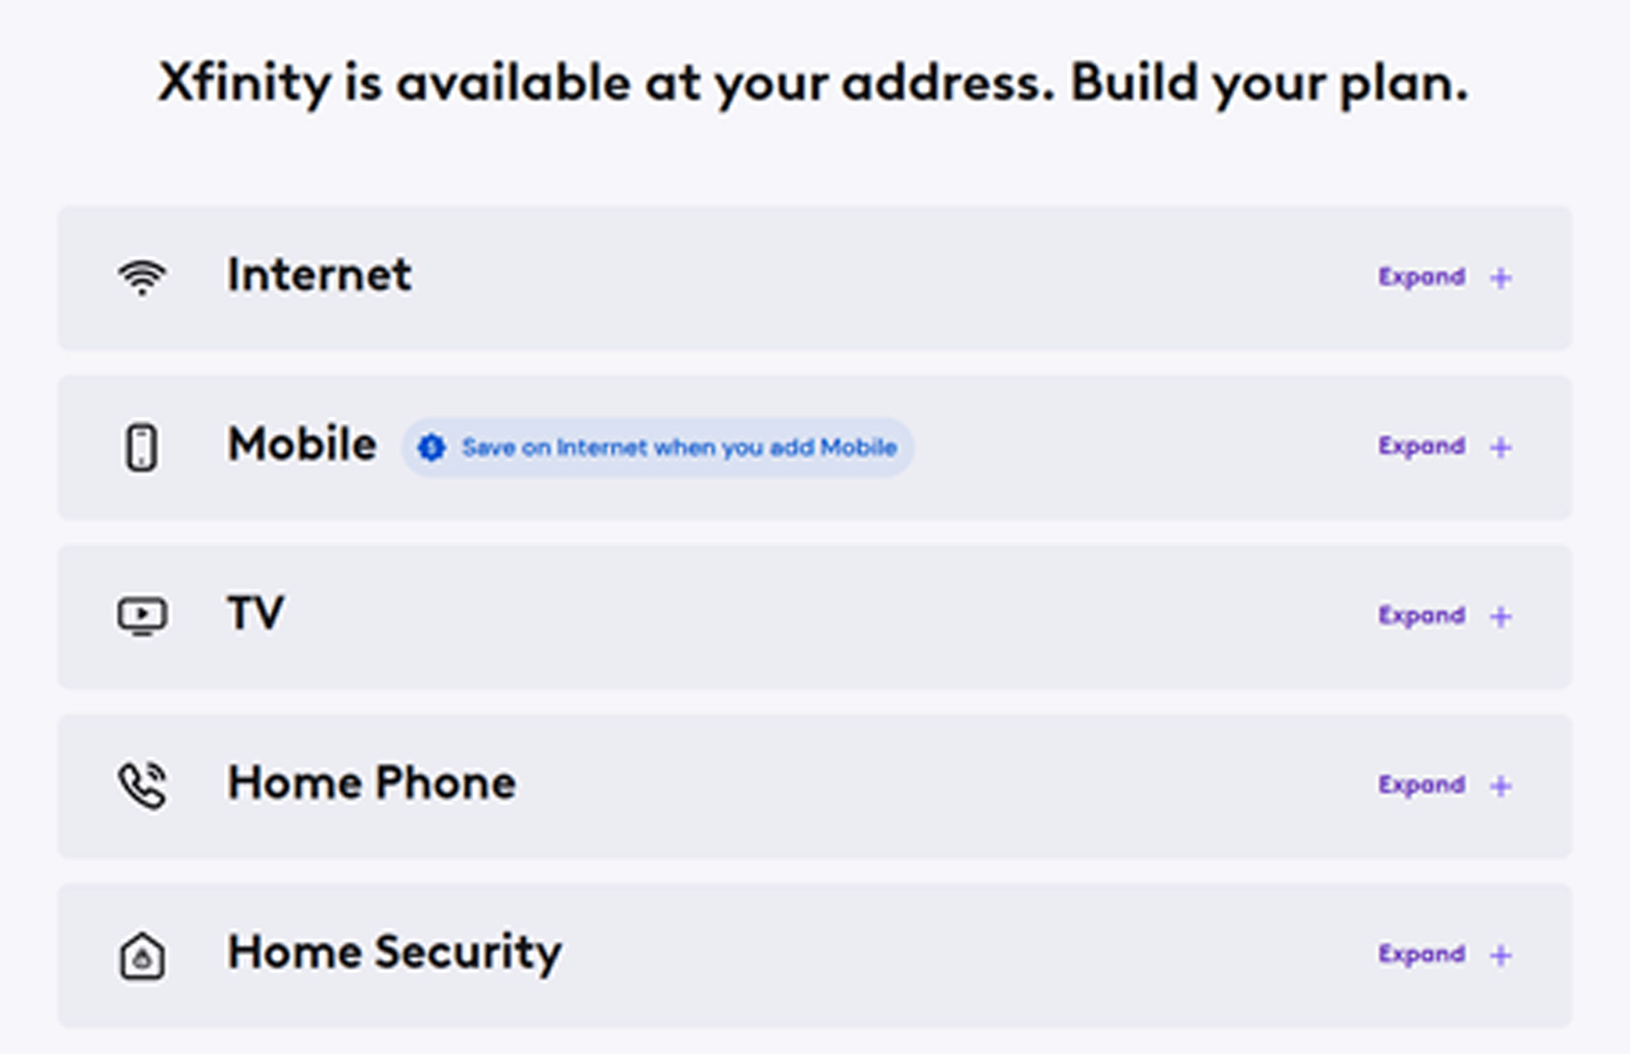The image size is (1630, 1054).
Task: Select the Home Security heading label
Action: coord(394,953)
